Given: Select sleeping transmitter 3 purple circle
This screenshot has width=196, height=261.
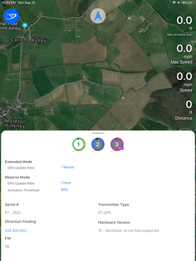Looking at the screenshot, I should (x=117, y=144).
